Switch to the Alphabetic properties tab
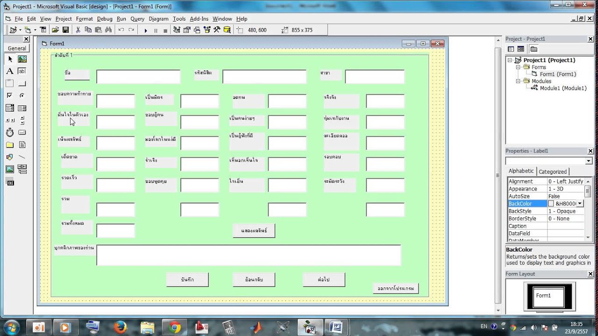The height and width of the screenshot is (336, 598). (x=521, y=171)
